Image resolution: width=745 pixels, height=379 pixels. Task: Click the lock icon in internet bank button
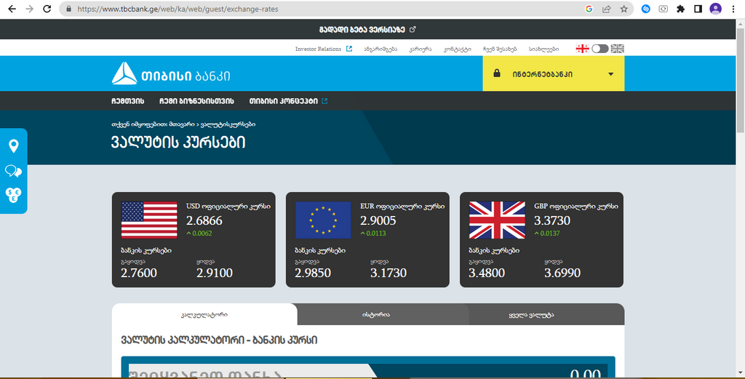(x=496, y=73)
